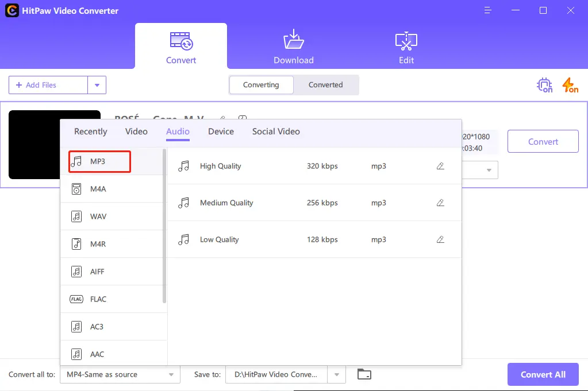Click the AAC format icon
Screen dimensions: 588x391
(x=76, y=354)
